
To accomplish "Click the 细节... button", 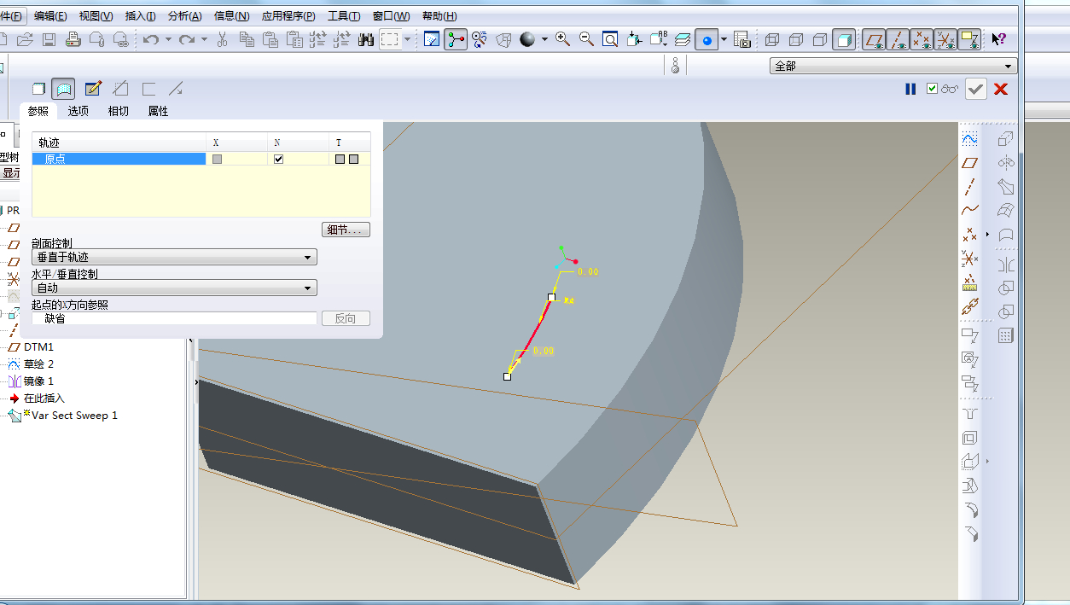I will (x=346, y=230).
